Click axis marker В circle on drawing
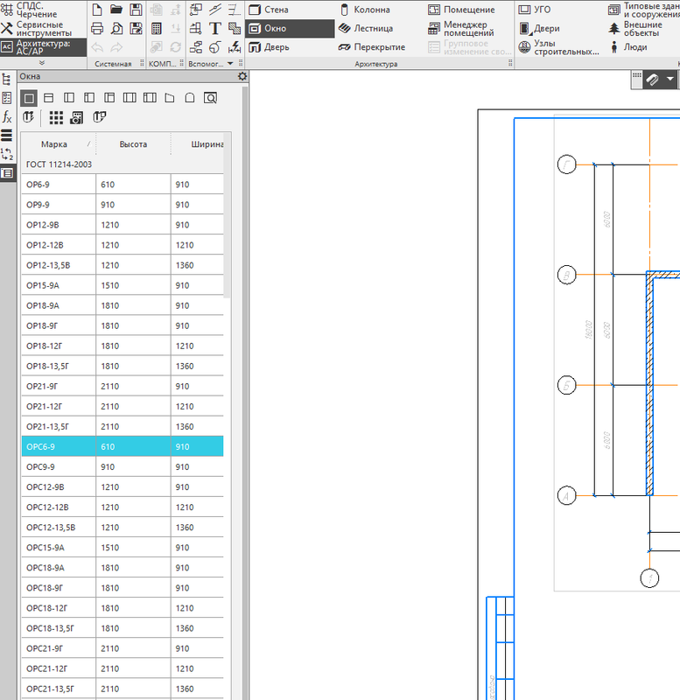The height and width of the screenshot is (700, 680). click(x=566, y=275)
